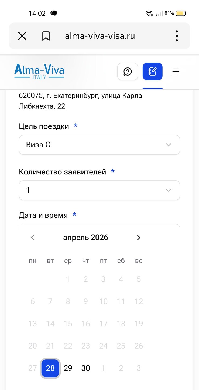Open the browser three-dot overflow menu

coord(177,36)
